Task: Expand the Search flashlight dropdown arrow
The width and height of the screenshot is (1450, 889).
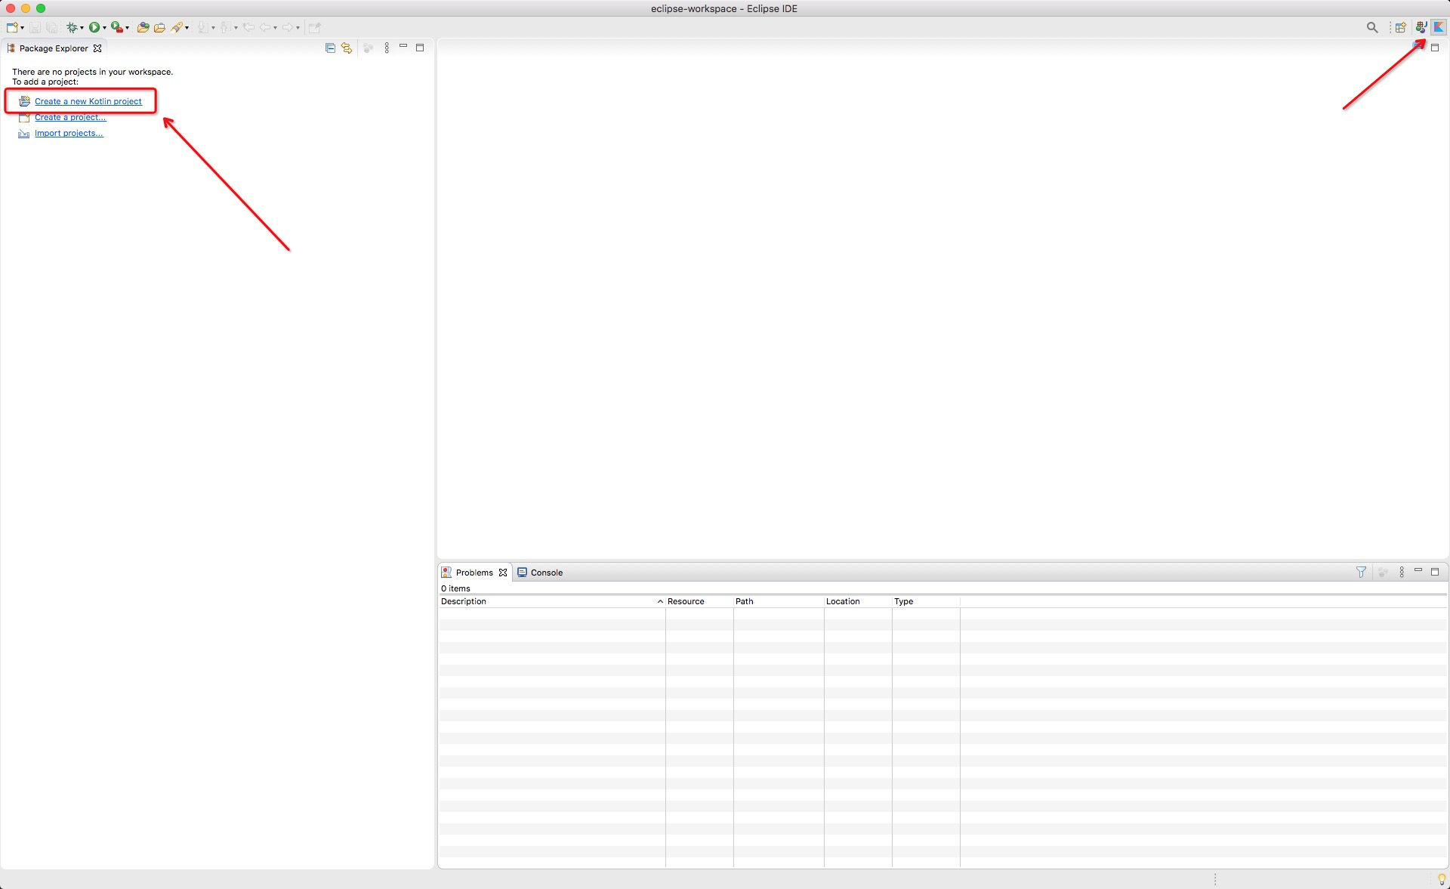Action: tap(187, 28)
